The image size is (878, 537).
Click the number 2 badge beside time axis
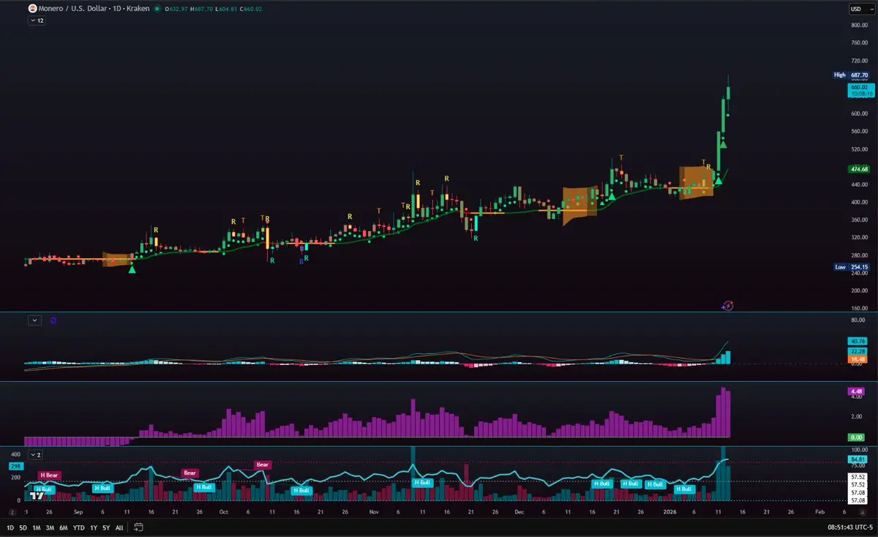pos(12,513)
